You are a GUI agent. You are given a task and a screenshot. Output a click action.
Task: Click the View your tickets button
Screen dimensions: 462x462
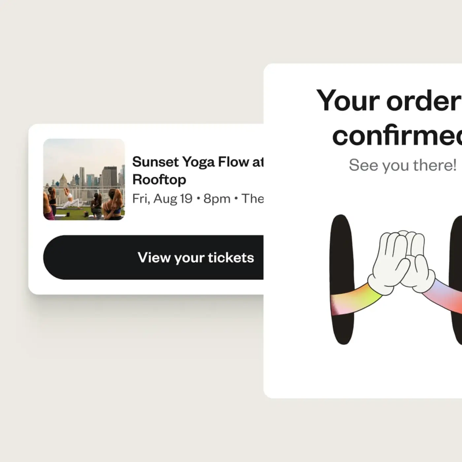click(x=196, y=258)
